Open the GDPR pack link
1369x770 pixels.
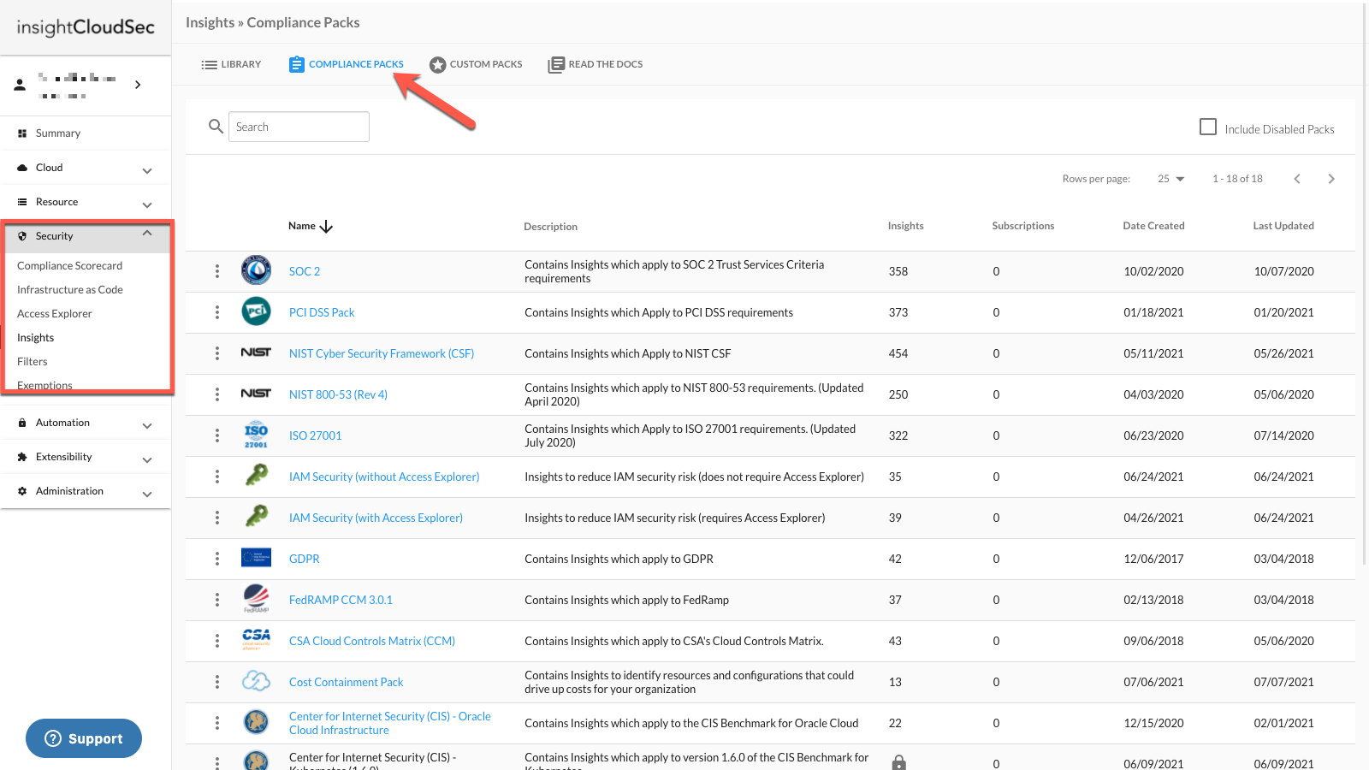click(x=304, y=559)
